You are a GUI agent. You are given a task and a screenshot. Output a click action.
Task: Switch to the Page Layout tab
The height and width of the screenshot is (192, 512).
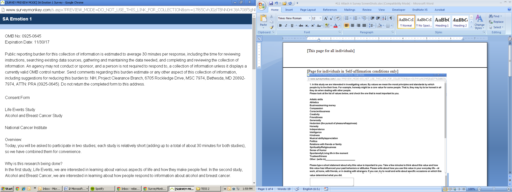click(308, 10)
